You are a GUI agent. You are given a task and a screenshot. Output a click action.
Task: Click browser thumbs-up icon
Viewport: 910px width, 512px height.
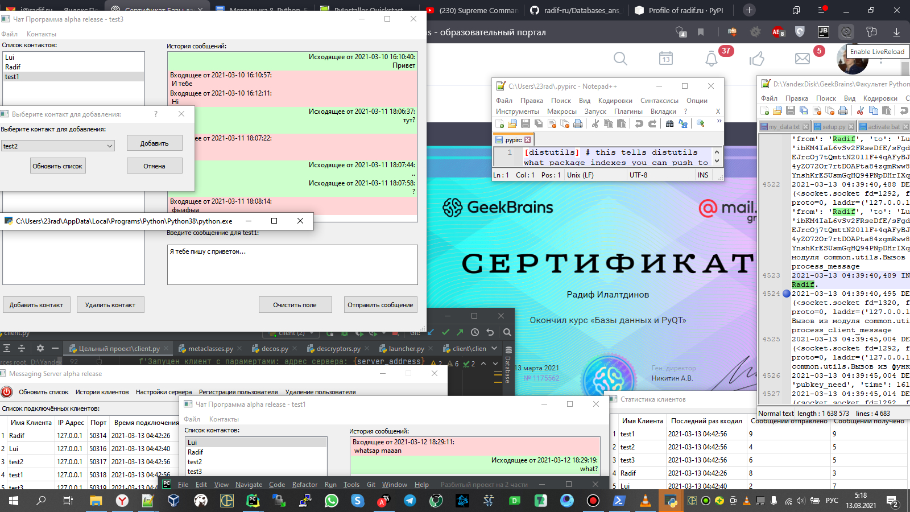[x=757, y=59]
